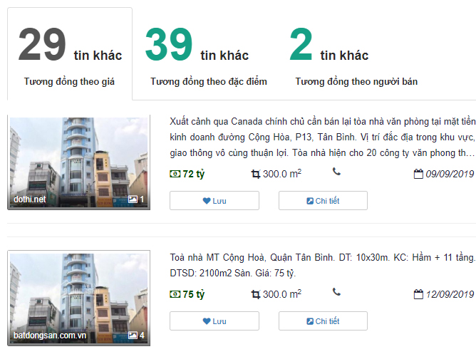Click phone icon on 72 tỷ listing
Image resolution: width=476 pixels, height=359 pixels.
pyautogui.click(x=336, y=172)
